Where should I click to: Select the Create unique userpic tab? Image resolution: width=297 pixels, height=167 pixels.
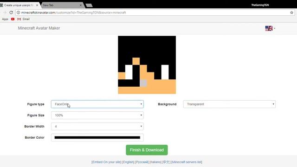19,5
